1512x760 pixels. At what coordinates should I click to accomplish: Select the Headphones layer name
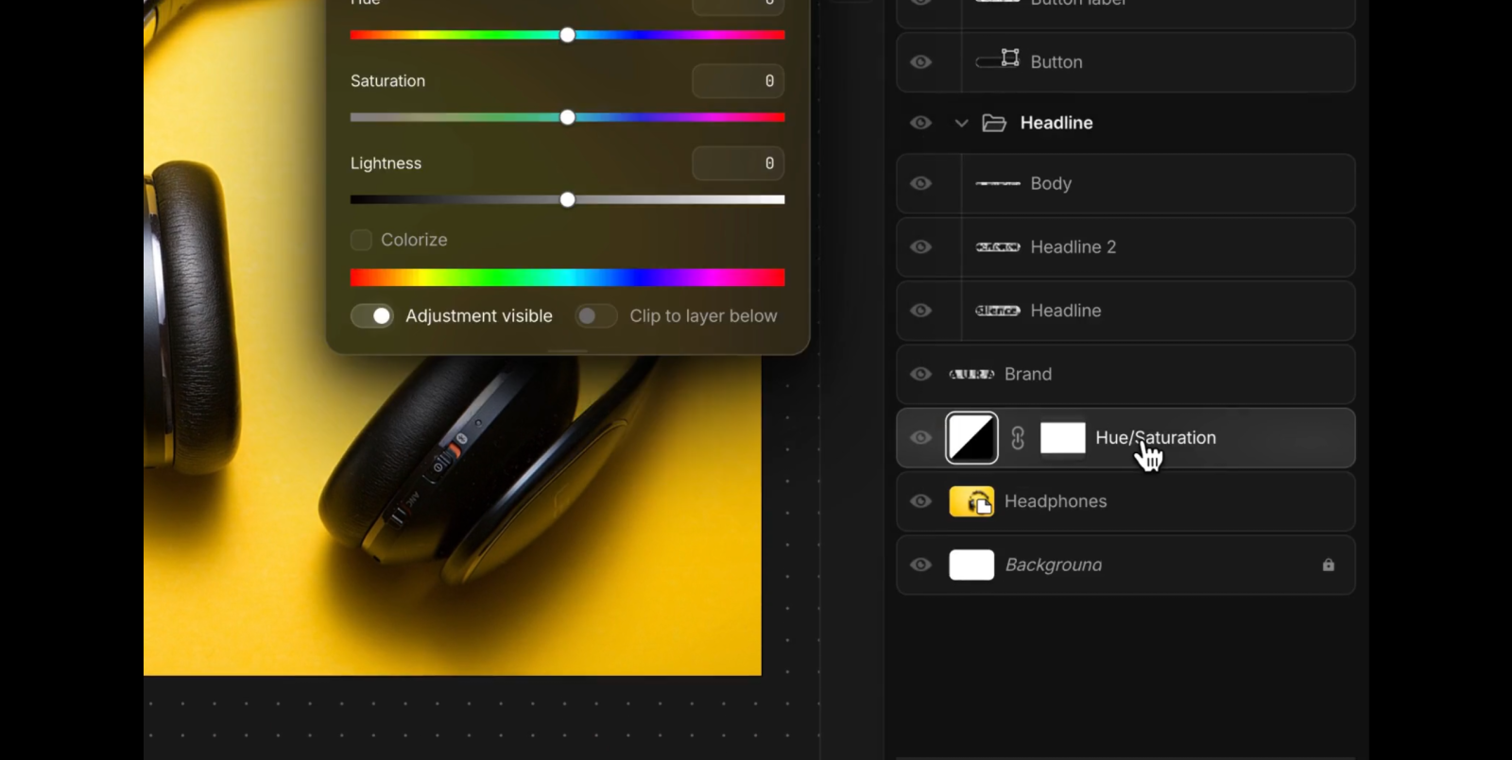[1056, 501]
